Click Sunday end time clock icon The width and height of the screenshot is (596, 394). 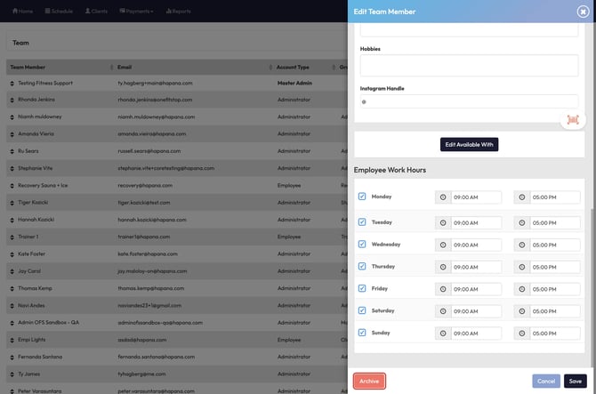tap(521, 334)
